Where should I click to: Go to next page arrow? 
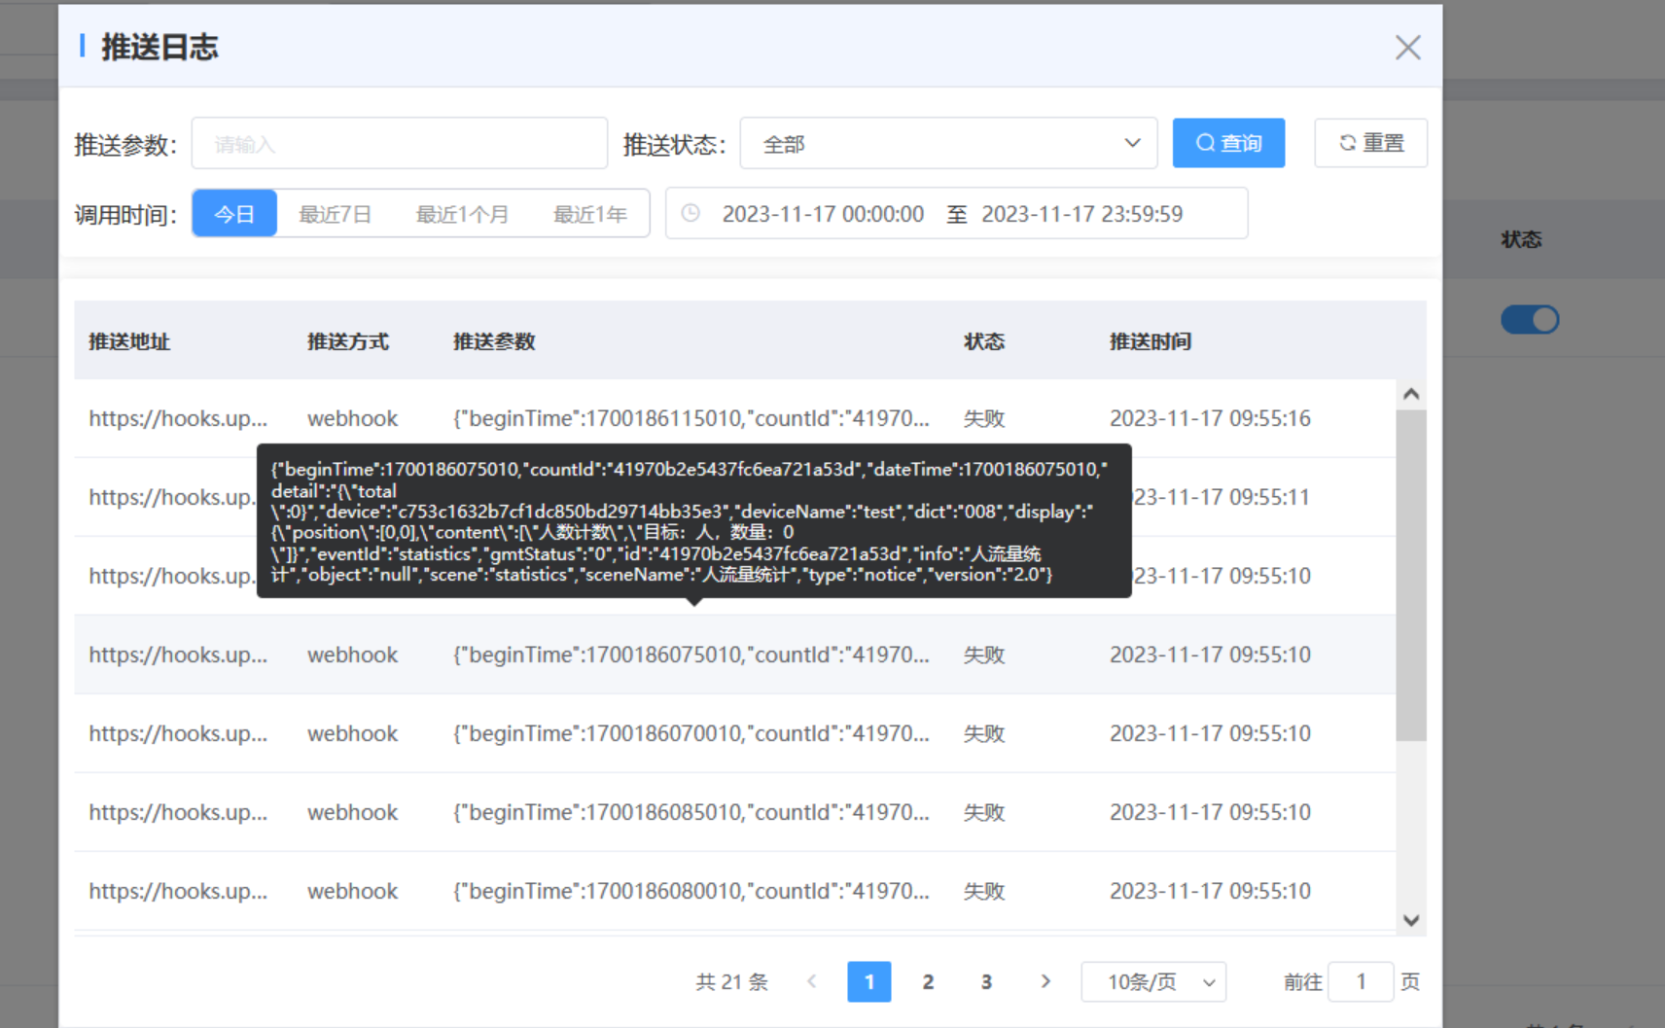coord(1045,981)
